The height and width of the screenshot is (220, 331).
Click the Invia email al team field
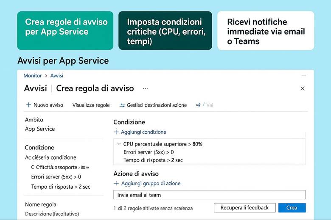point(209,195)
